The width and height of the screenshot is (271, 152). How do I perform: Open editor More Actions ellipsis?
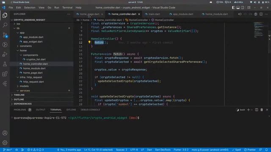click(266, 14)
